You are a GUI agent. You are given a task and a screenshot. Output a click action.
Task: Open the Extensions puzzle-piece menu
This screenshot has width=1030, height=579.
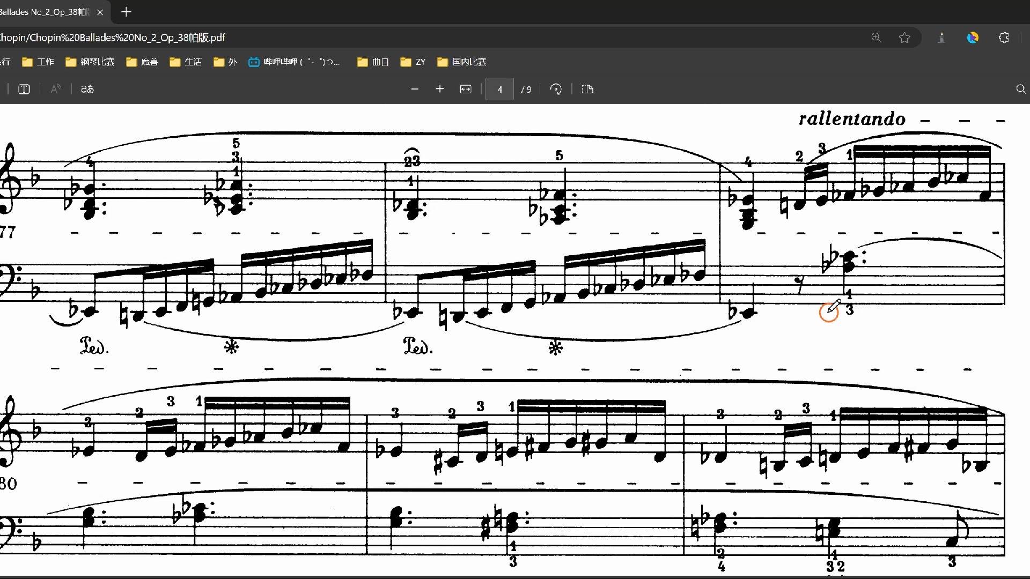(1004, 38)
